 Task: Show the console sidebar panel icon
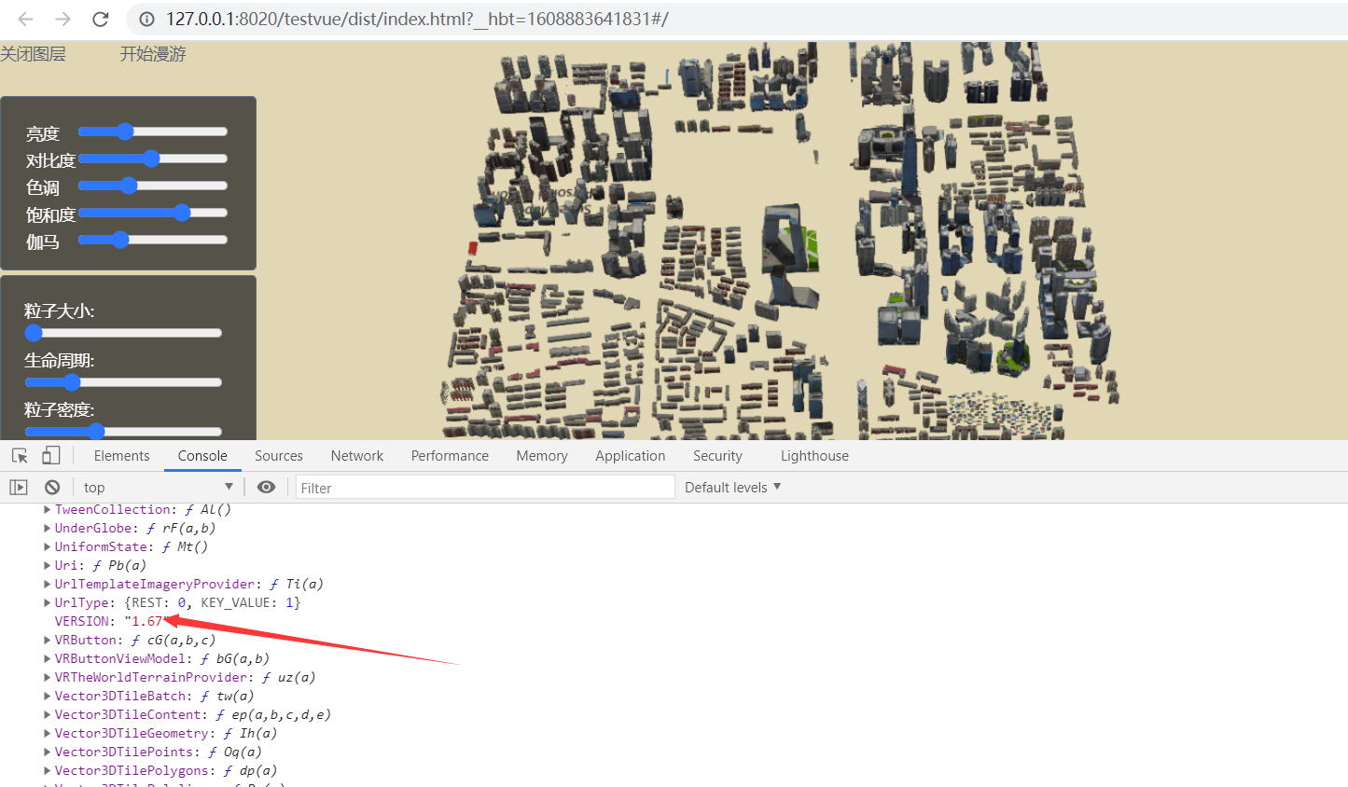[x=19, y=488]
